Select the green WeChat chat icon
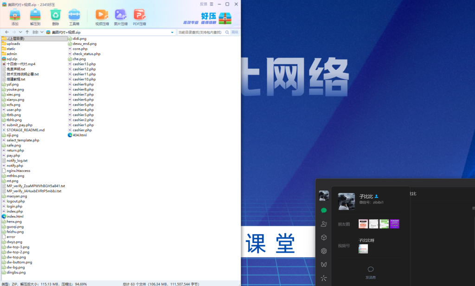 (324, 210)
